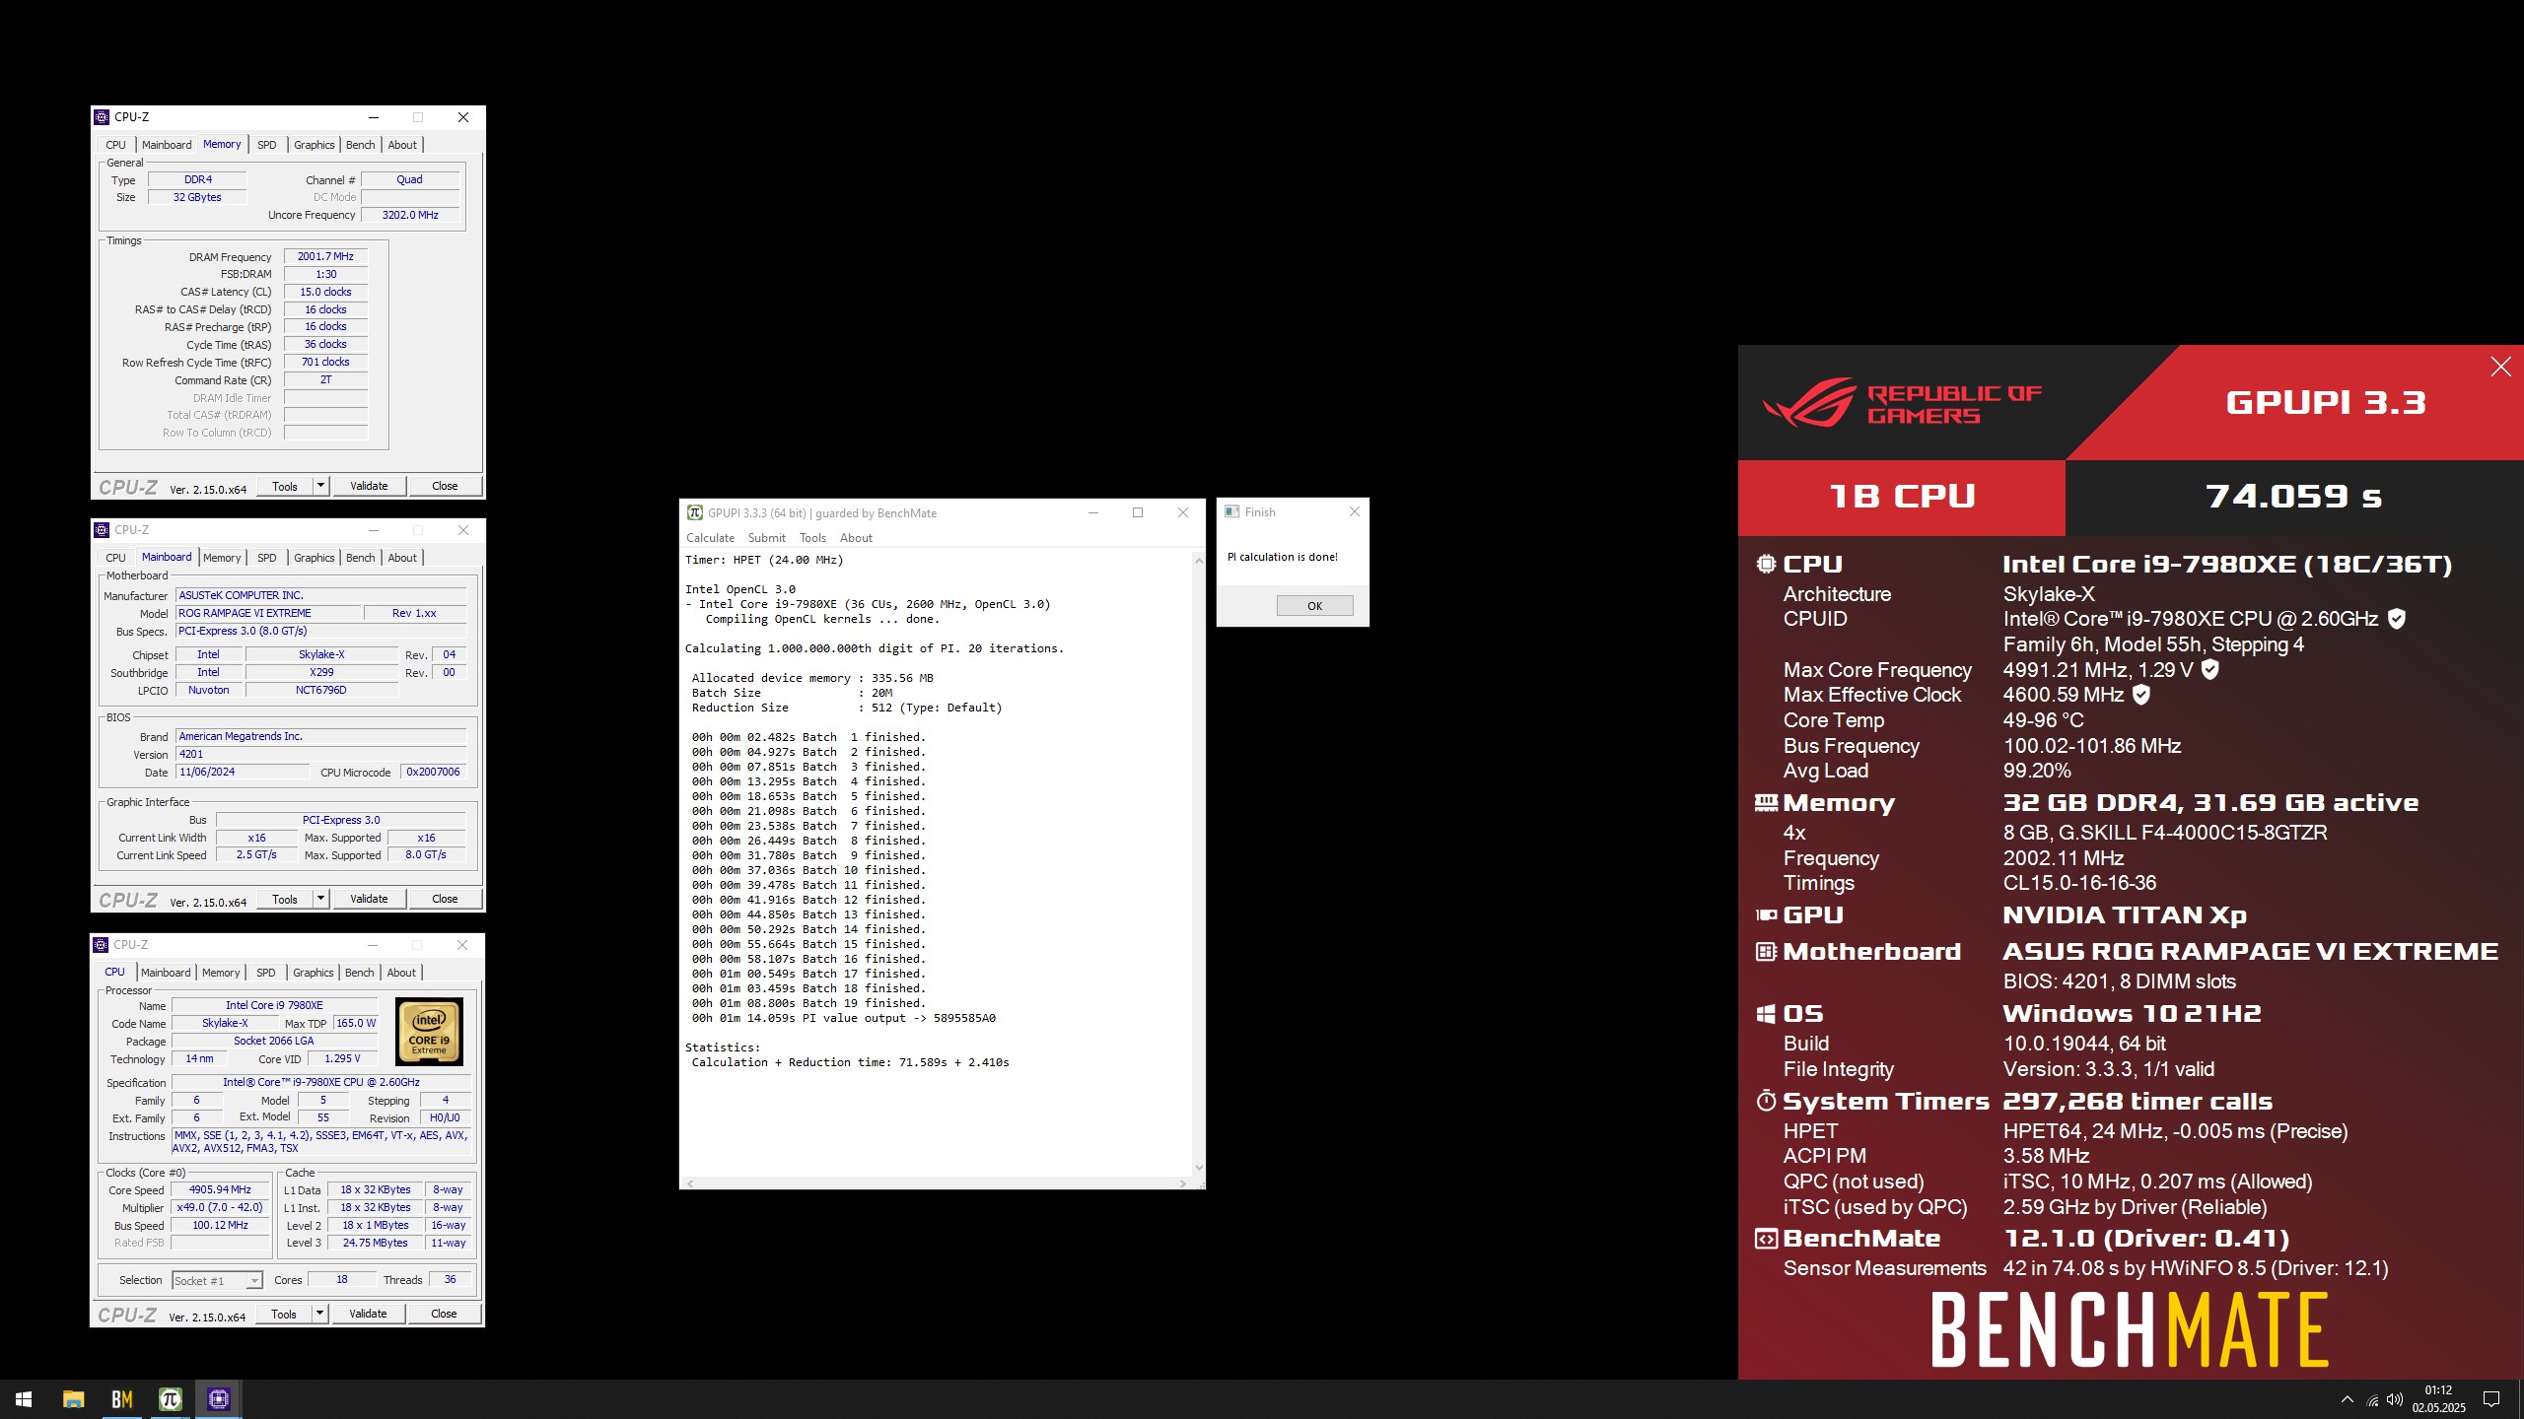
Task: Click the GPUPI vertical scrollbar down arrow
Action: 1199,1168
